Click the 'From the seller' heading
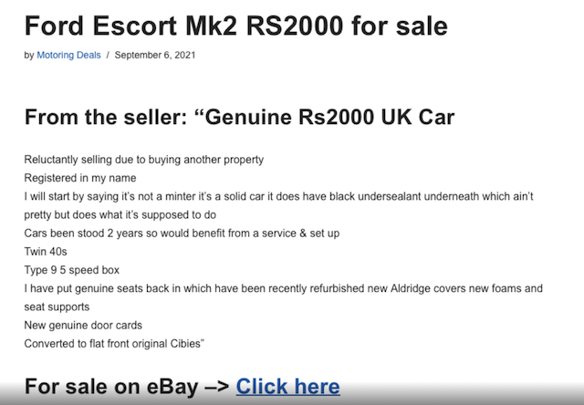584x405 pixels. (x=108, y=118)
